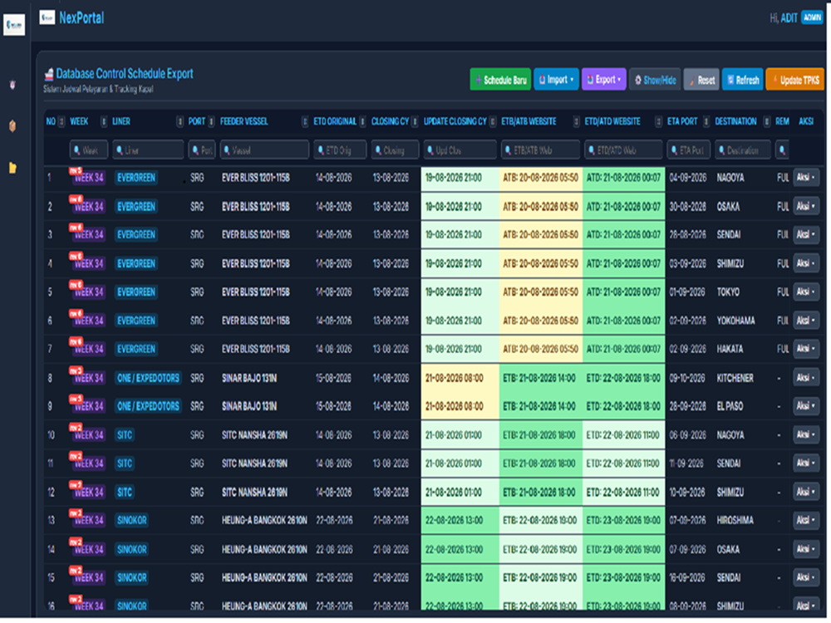831x623 pixels.
Task: Click the search icon filter after Destination filter
Action: pyautogui.click(x=782, y=150)
